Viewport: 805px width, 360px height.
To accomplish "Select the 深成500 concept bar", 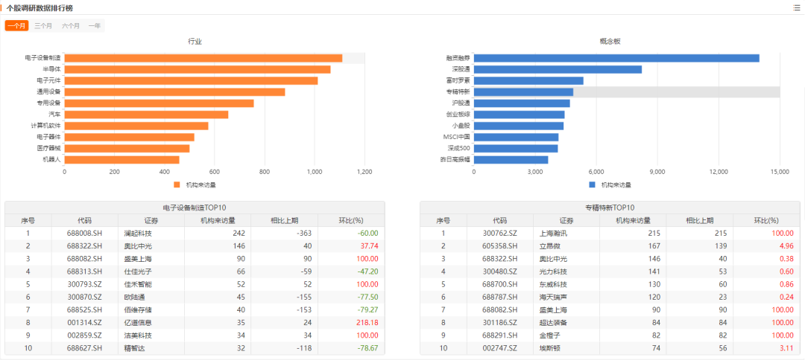I will pos(516,148).
